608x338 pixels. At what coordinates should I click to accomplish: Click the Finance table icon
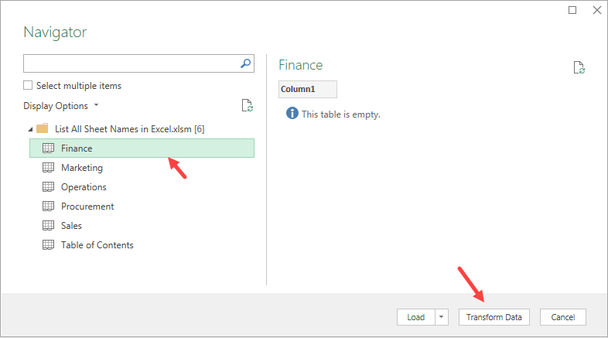pos(48,148)
